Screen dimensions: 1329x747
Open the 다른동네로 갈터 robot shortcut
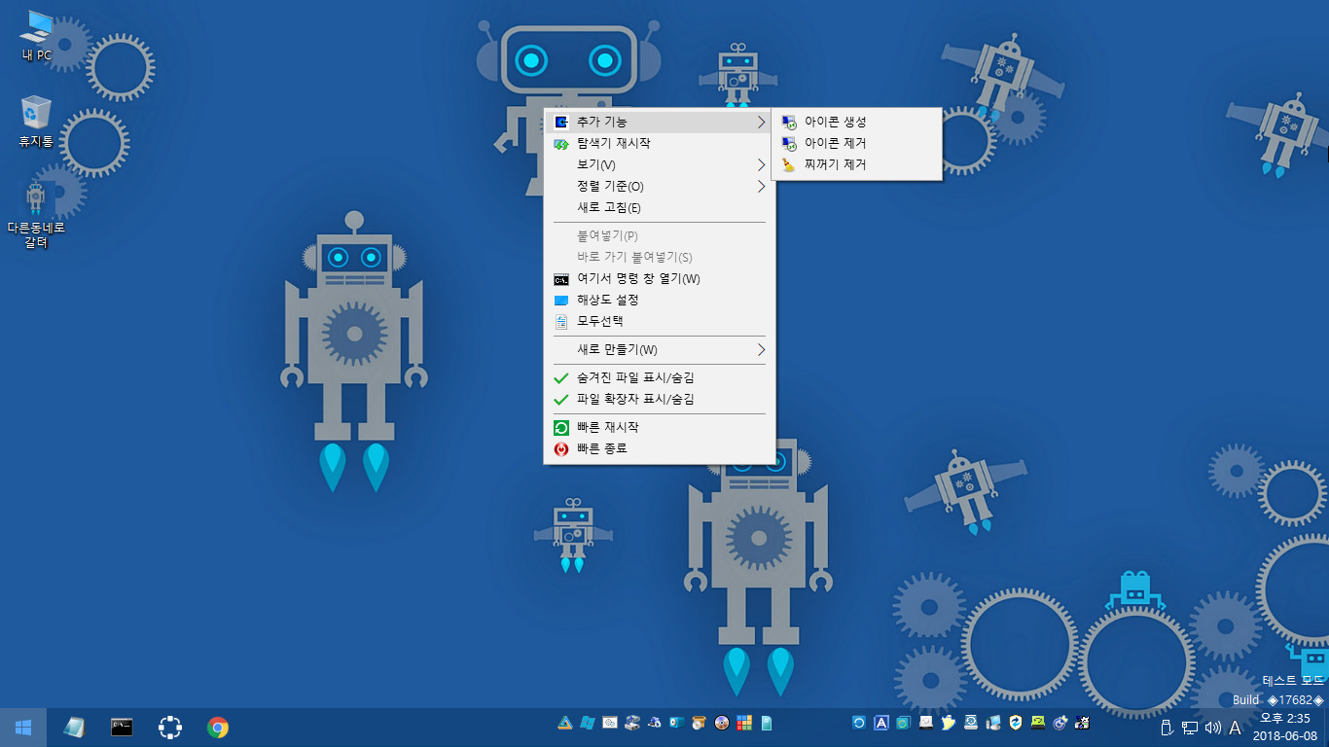36,215
